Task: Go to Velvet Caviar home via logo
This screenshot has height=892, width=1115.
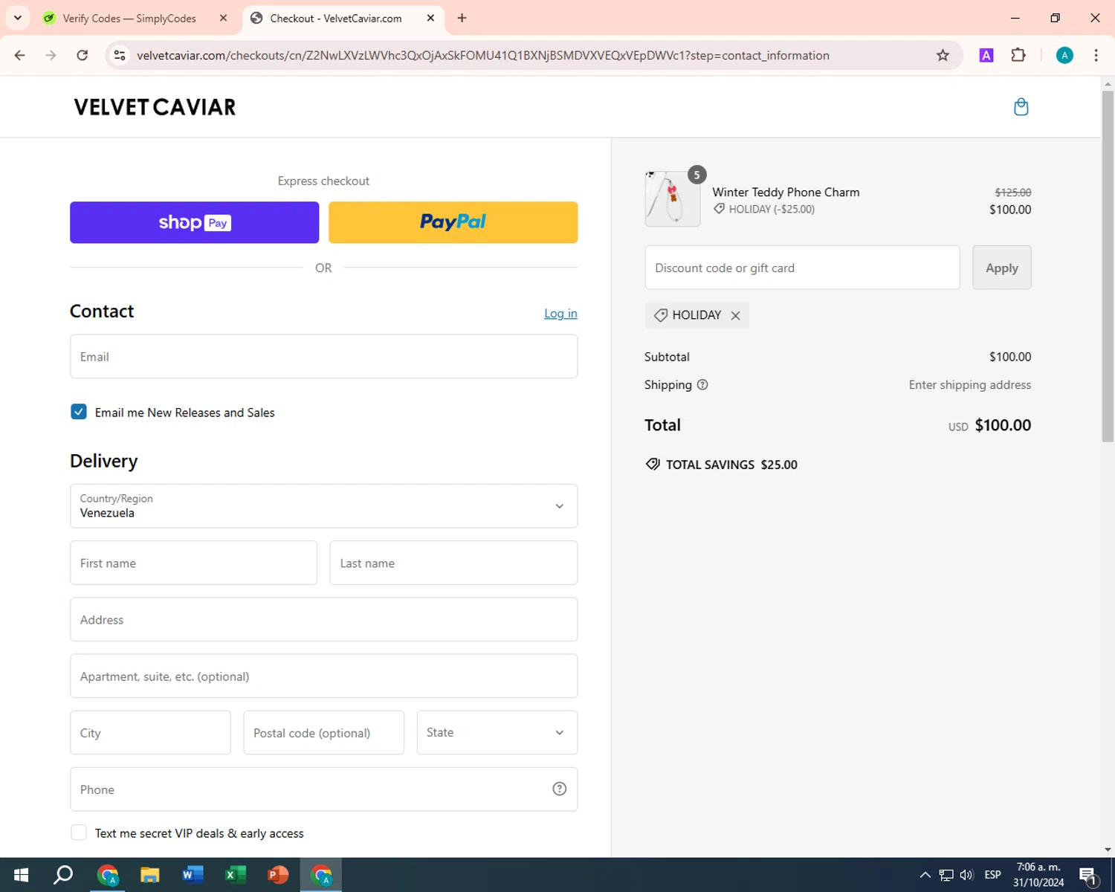Action: [155, 107]
